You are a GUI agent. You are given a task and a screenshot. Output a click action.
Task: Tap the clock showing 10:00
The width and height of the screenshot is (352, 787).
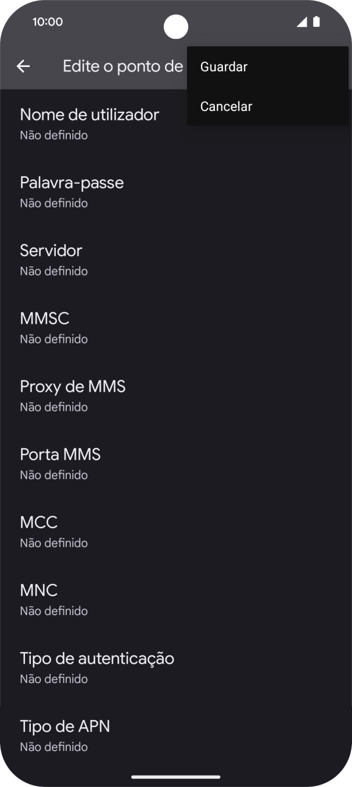[49, 22]
